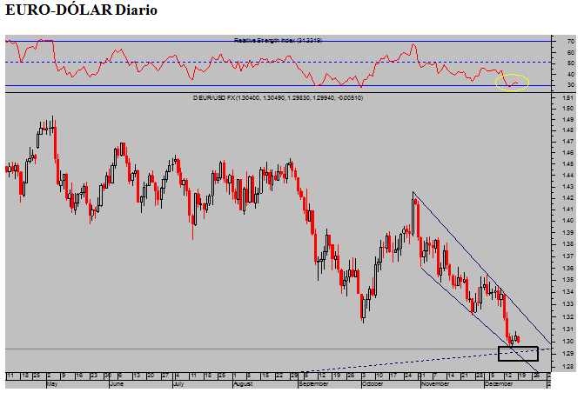Viewport: 584px width, 399px height.
Task: Click the 1.36 price level label
Action: coord(567,268)
